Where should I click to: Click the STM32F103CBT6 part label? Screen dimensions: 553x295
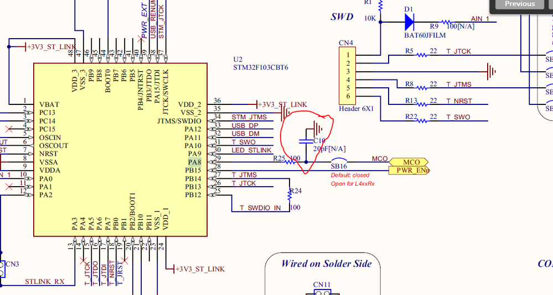(261, 67)
